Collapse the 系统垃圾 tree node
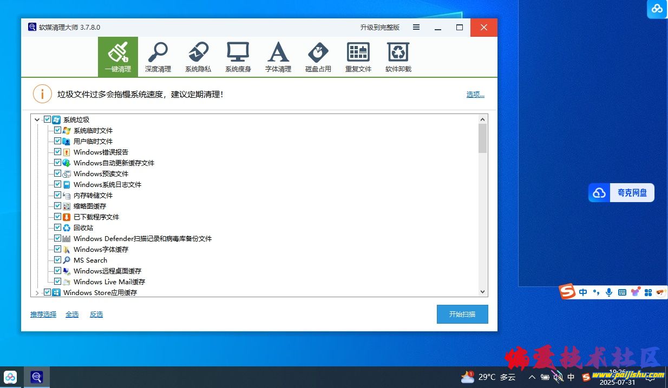The image size is (668, 388). tap(37, 119)
